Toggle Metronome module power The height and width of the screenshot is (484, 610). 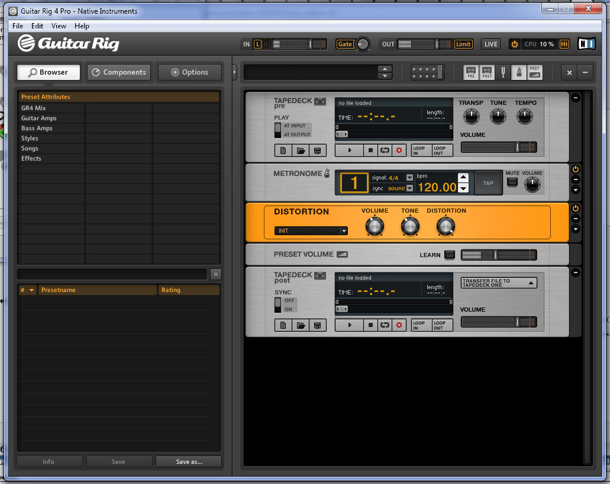pyautogui.click(x=575, y=169)
